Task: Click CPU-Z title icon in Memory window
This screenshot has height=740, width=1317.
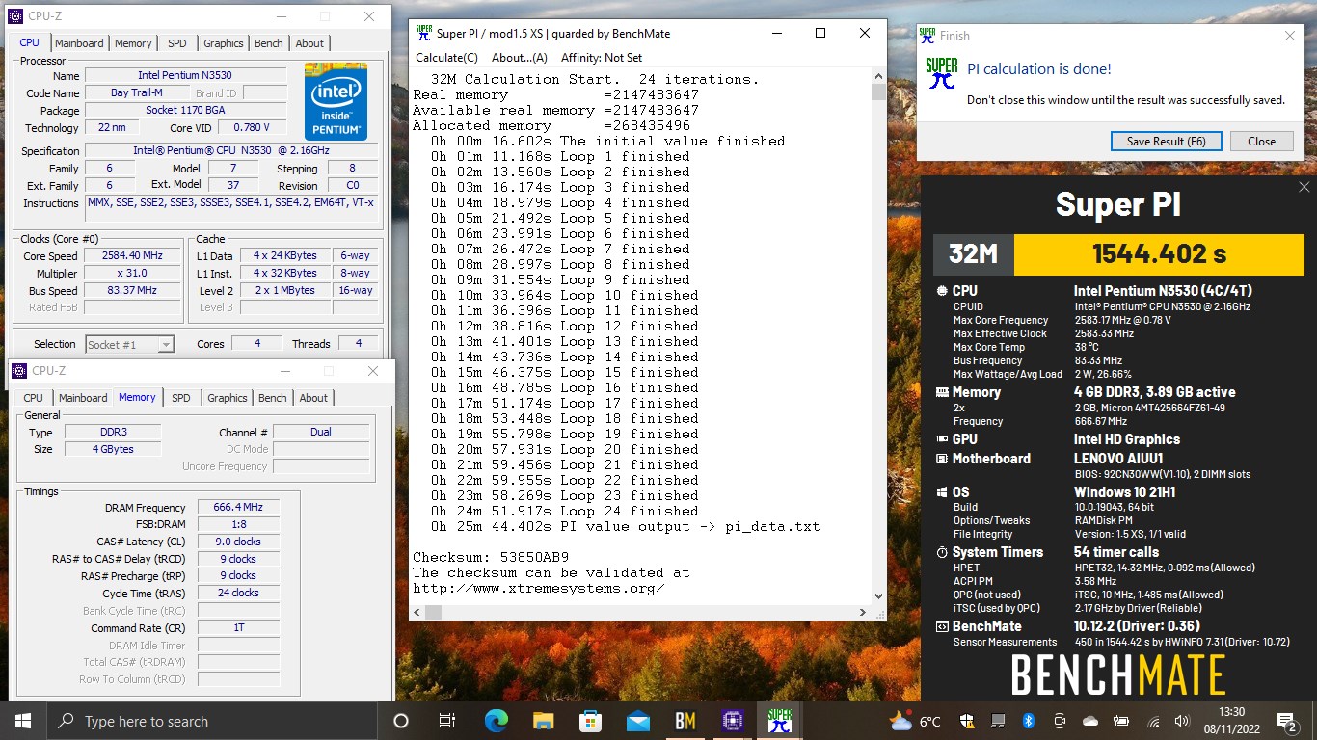Action: (19, 371)
